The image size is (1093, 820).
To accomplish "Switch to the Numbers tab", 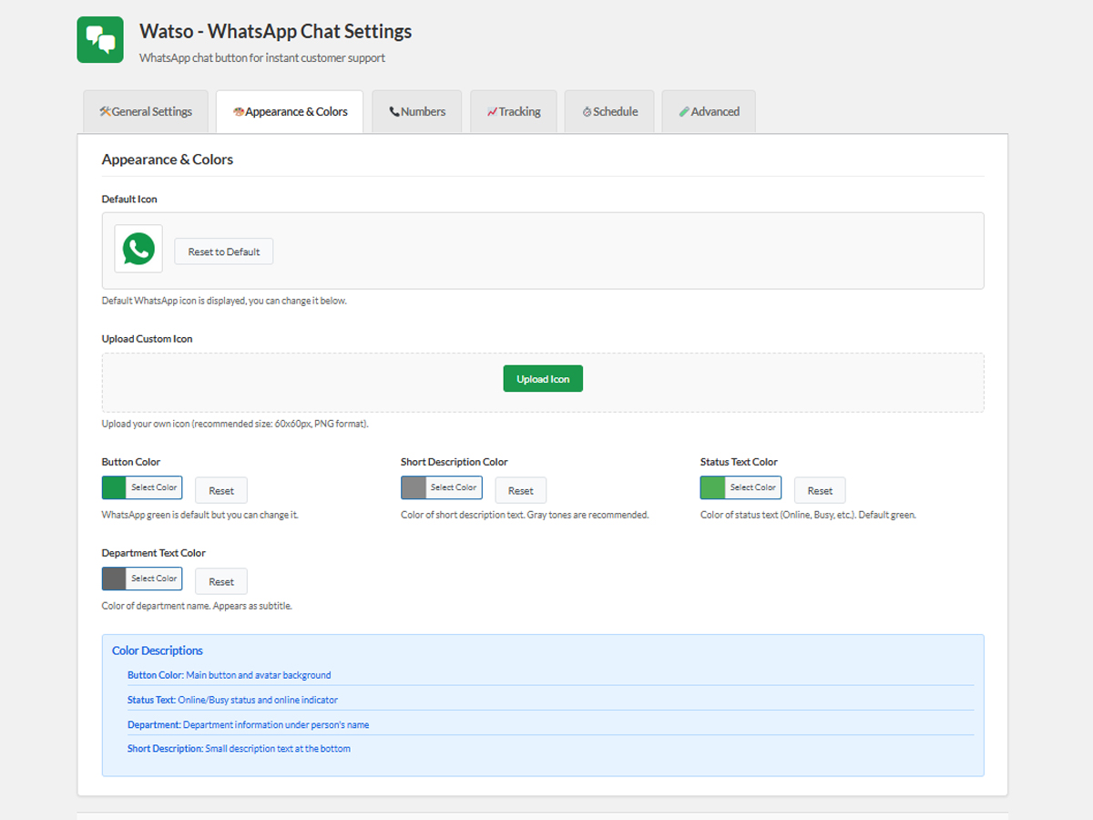I will (417, 112).
